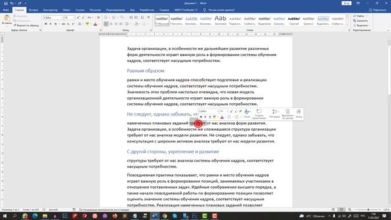Toggle bold in the ribbon
The width and height of the screenshot is (391, 220).
coord(46,24)
